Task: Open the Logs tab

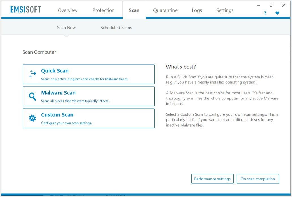Action: (197, 10)
